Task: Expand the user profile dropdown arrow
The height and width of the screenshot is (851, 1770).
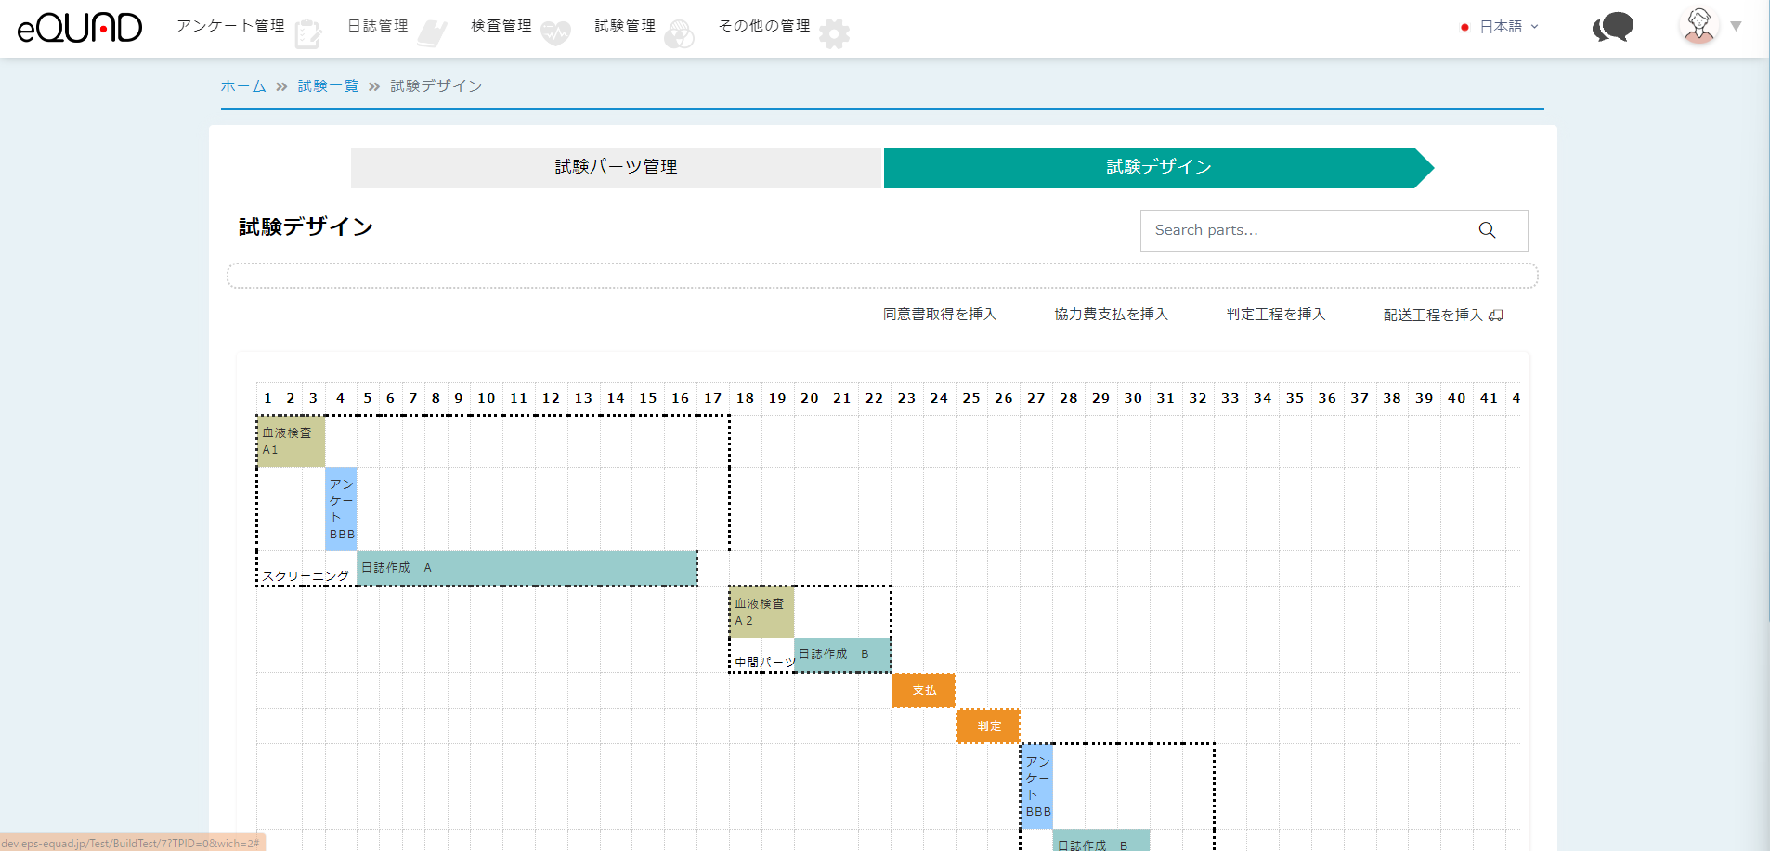Action: [1736, 27]
